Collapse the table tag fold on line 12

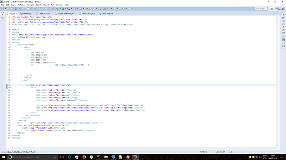(11, 45)
